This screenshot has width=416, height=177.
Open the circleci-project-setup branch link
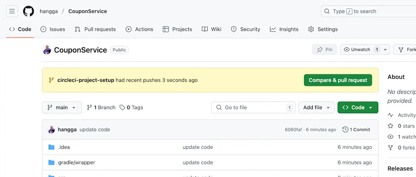(x=86, y=80)
